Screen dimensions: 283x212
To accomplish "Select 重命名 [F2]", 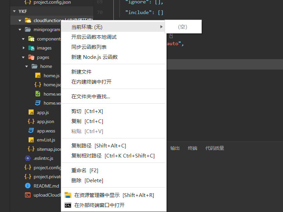I will click(x=114, y=170).
